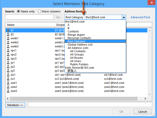
Task: Click the OK button
Action: pyautogui.click(x=121, y=112)
